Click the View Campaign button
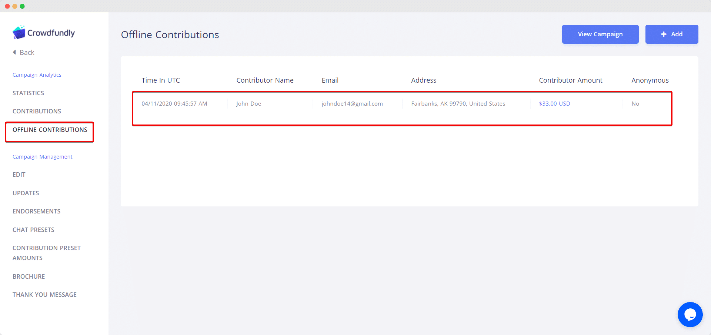The width and height of the screenshot is (711, 335). 600,34
